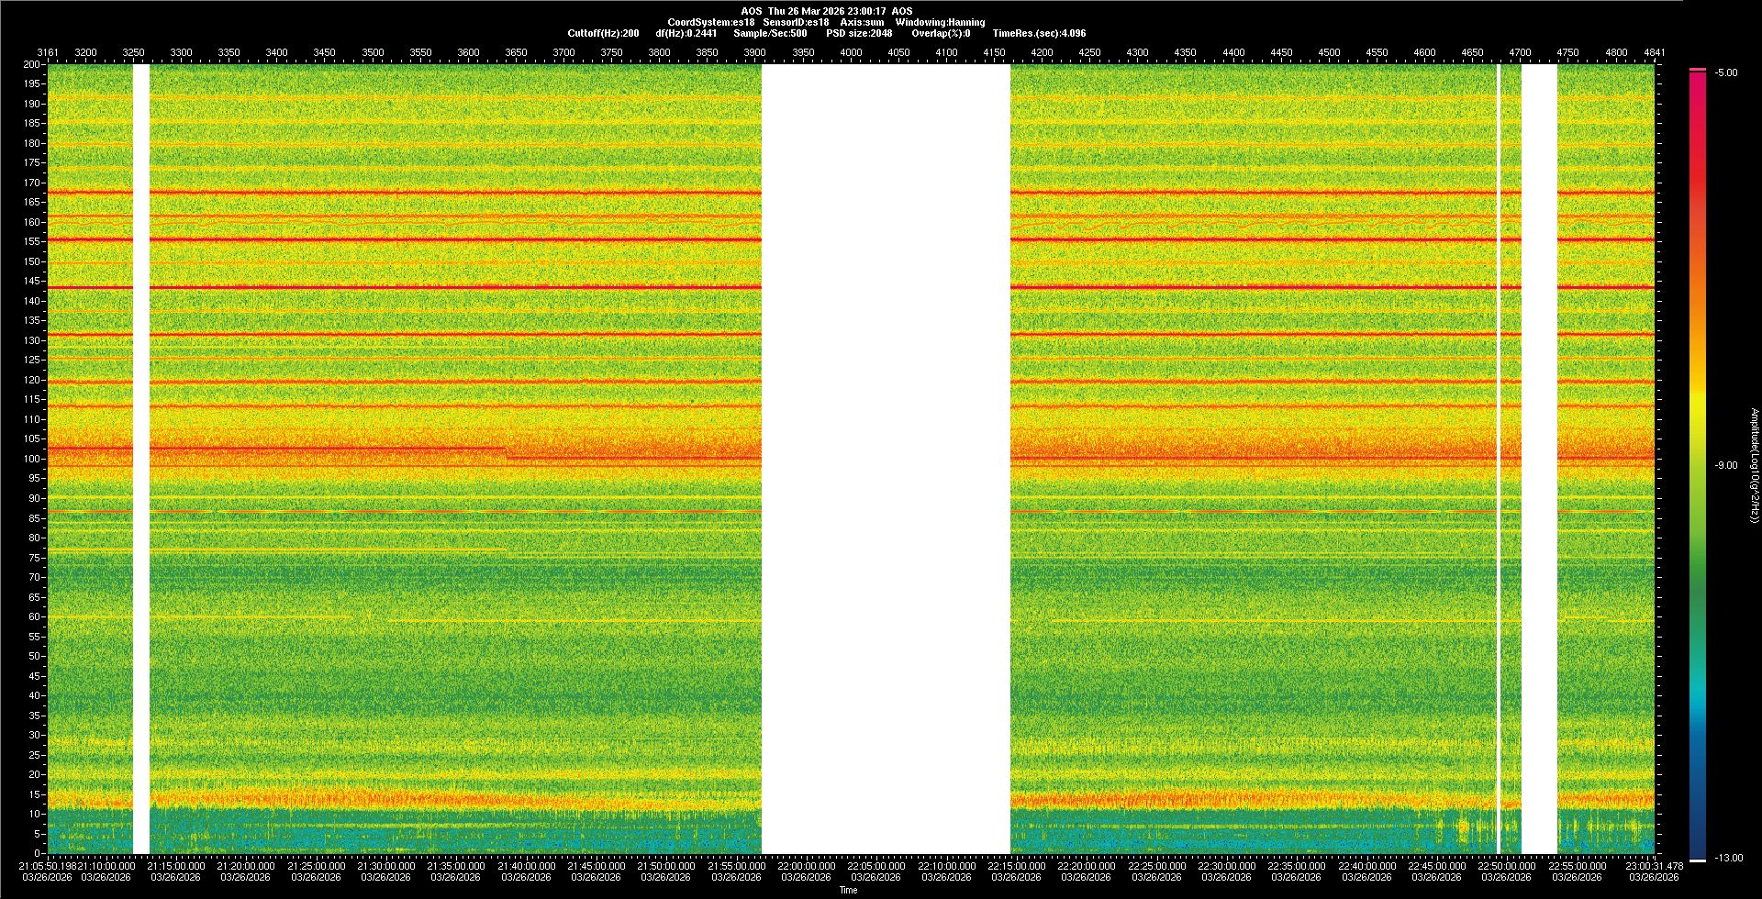The image size is (1762, 899).
Task: Select the df(Hz):0.2441 resolution label
Action: [686, 33]
